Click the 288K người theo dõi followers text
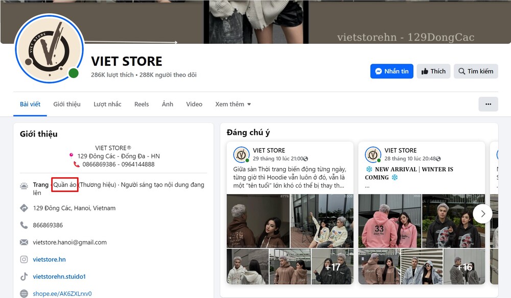Viewport: 511px width, 298px height. (168, 75)
